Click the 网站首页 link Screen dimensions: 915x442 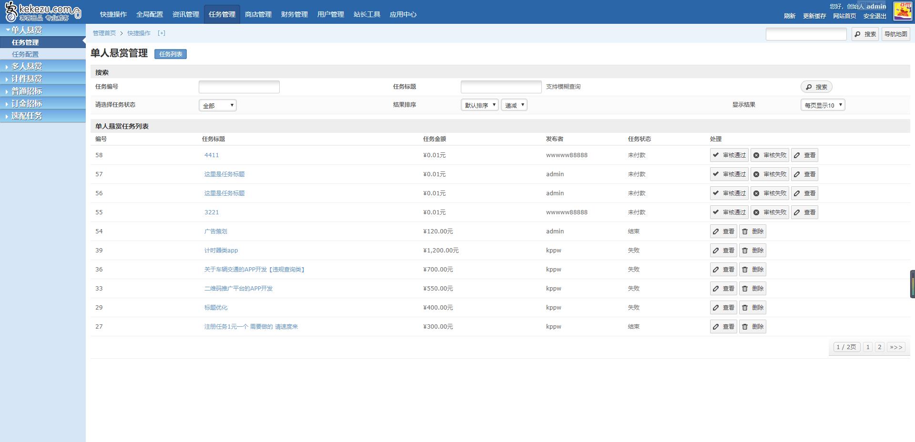pos(844,16)
